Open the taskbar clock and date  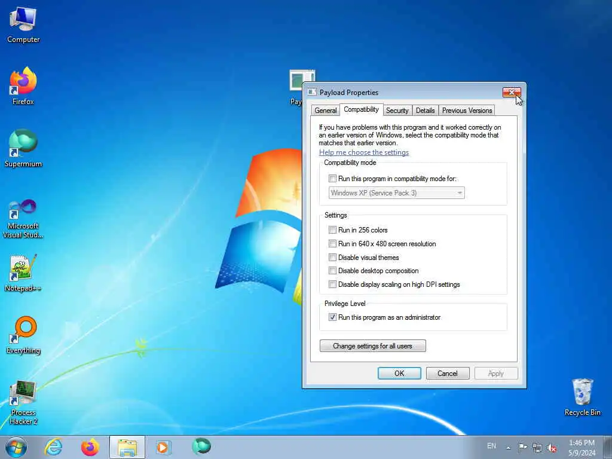point(582,448)
